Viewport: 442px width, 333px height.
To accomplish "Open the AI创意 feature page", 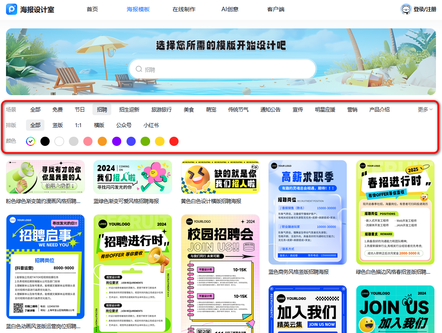I will coord(229,9).
